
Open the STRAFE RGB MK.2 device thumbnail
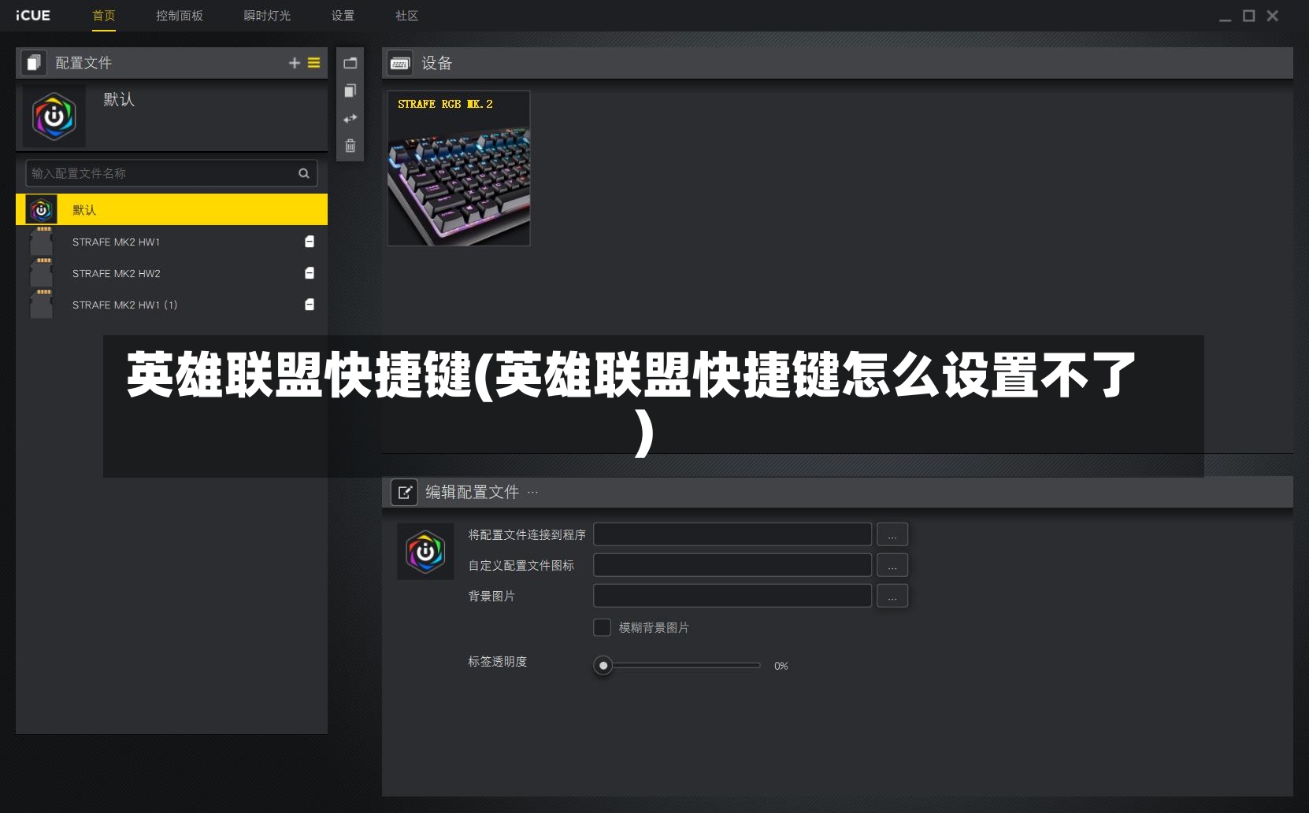(459, 168)
